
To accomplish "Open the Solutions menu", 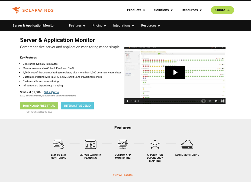I will click(163, 10).
